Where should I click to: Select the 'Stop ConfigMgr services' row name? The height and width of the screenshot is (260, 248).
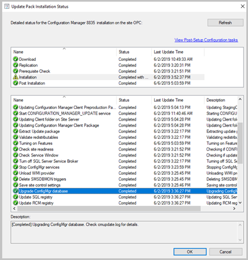point(39,167)
